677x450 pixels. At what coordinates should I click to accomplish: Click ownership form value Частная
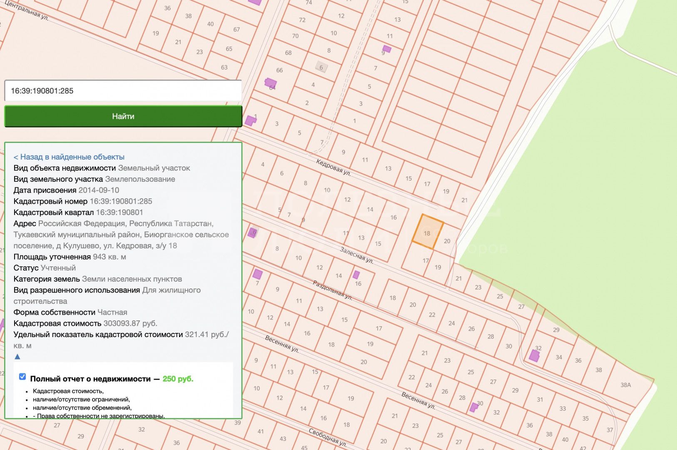[x=112, y=312]
